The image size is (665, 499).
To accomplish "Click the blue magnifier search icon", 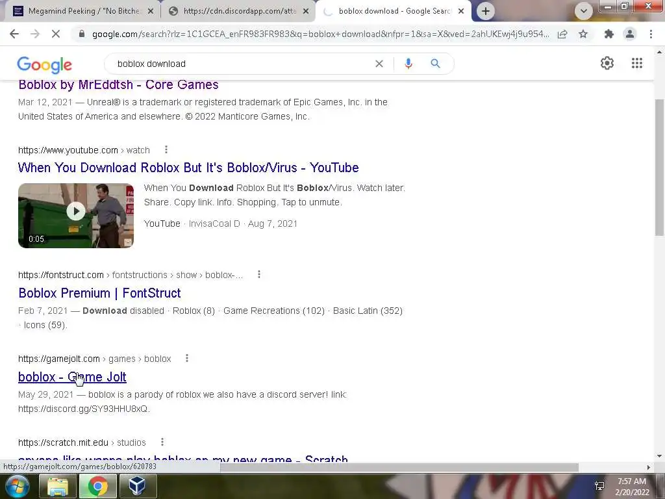I will (435, 64).
